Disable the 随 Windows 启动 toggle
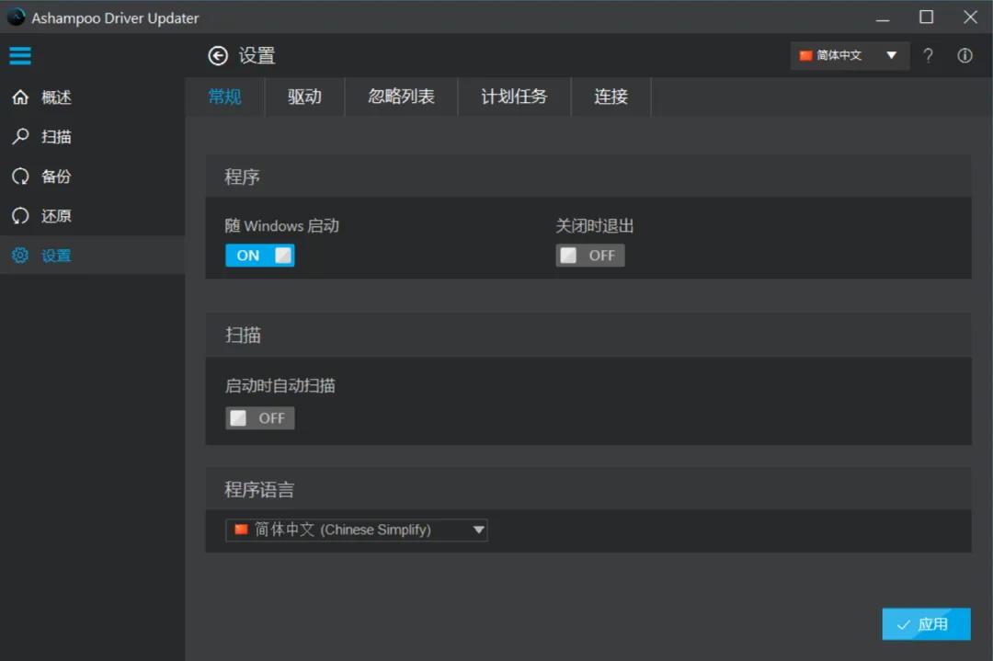The image size is (993, 661). click(x=259, y=255)
